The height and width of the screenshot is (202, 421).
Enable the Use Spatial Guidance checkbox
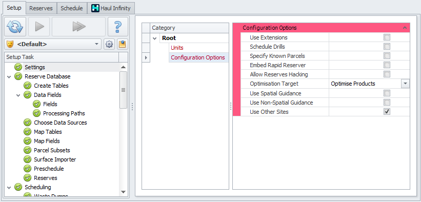click(x=387, y=93)
